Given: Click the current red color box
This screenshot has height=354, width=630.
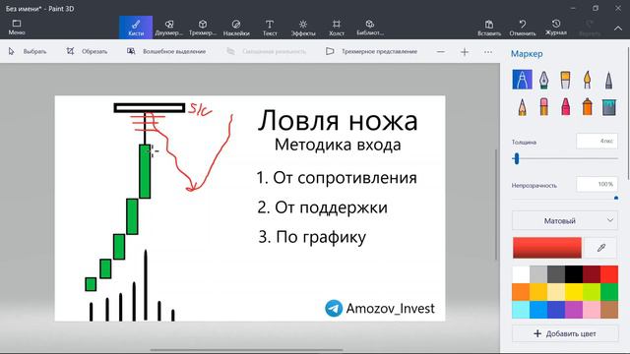Looking at the screenshot, I should [547, 248].
